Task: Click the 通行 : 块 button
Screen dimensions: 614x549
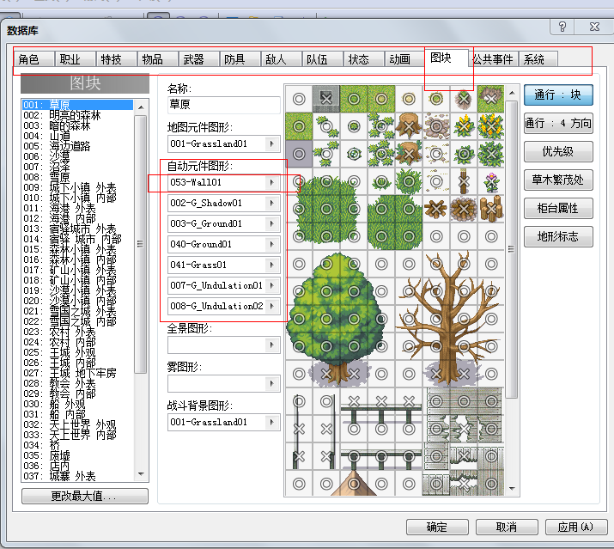Action: [558, 95]
